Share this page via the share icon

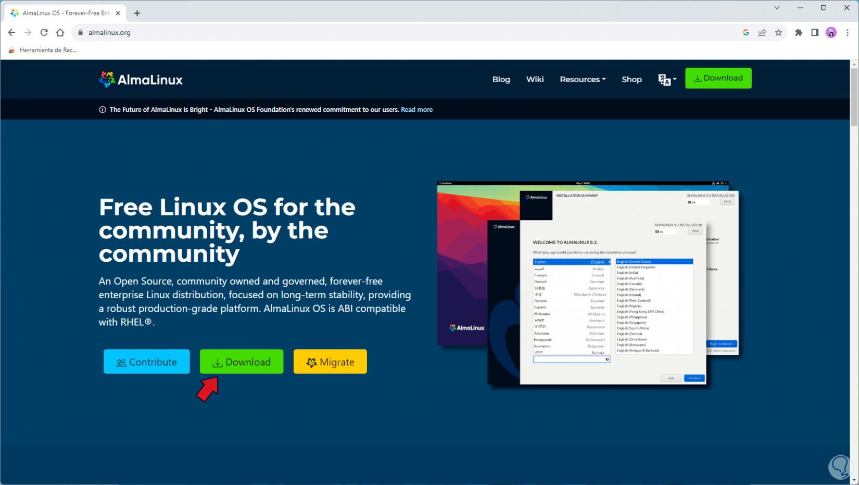pyautogui.click(x=762, y=32)
